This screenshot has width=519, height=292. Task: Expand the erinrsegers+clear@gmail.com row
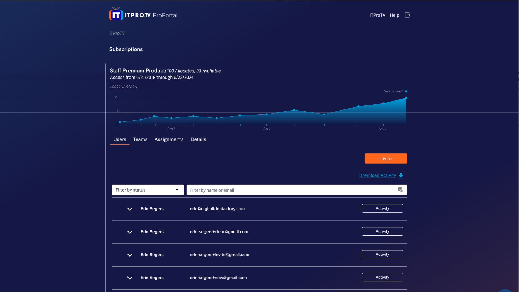[130, 232]
